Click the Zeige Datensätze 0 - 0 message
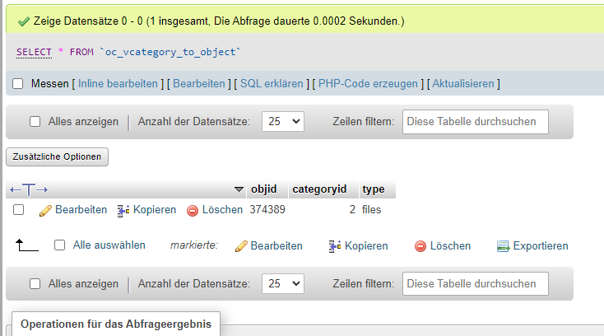Screen dimensions: 604x336 219,21
